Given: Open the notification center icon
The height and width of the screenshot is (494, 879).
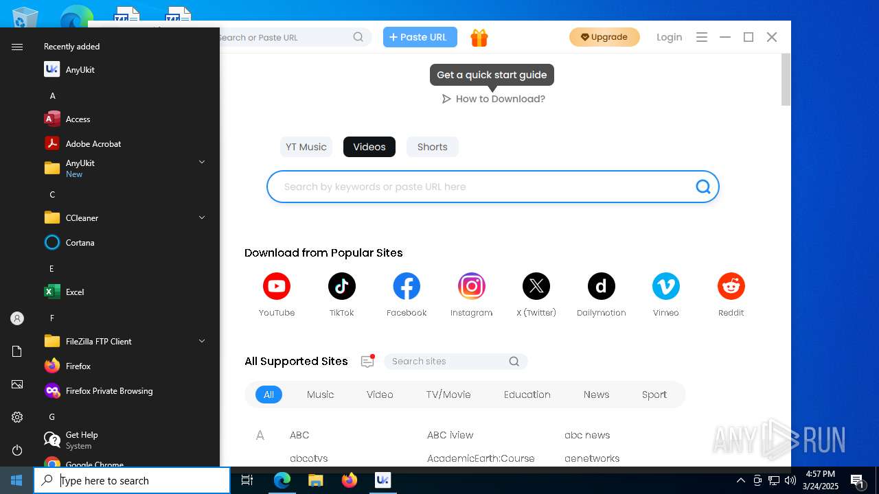Looking at the screenshot, I should 857,480.
